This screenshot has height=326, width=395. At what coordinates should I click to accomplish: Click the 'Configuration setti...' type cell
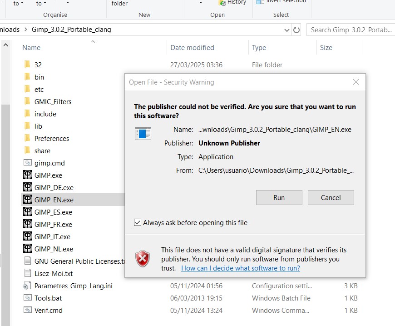[282, 286]
